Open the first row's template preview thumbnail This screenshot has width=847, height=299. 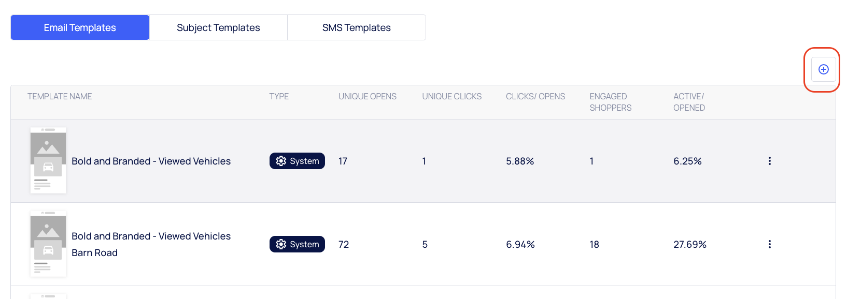click(48, 160)
